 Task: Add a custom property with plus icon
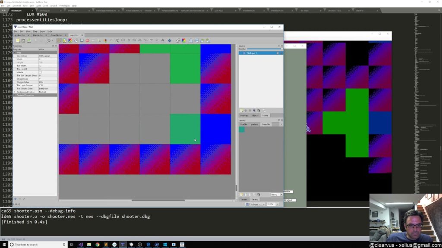tap(16, 199)
